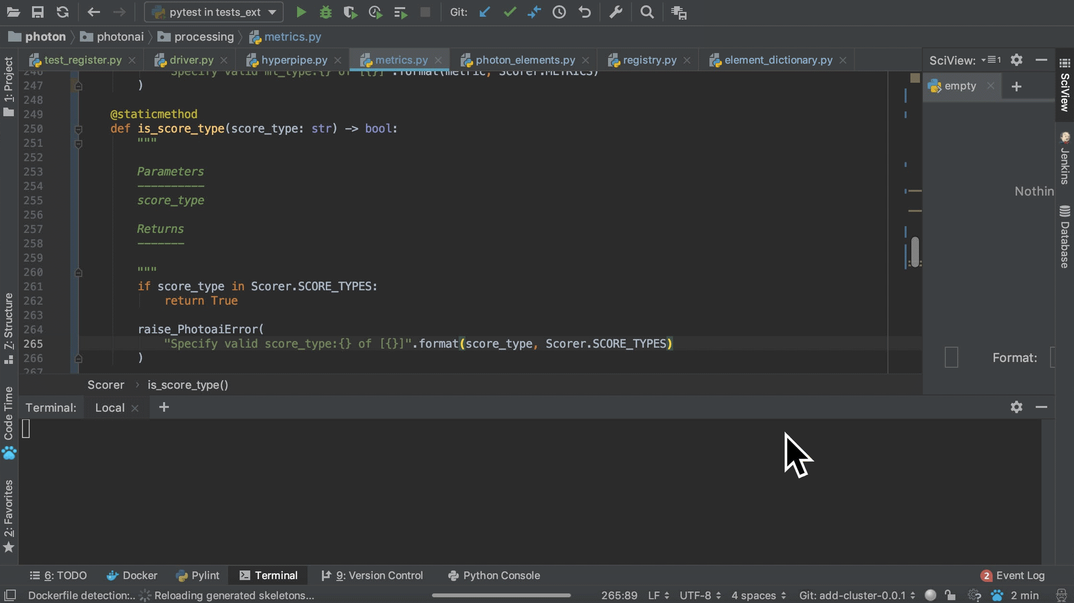Click the profiler run icon
This screenshot has height=603, width=1074.
pos(376,12)
